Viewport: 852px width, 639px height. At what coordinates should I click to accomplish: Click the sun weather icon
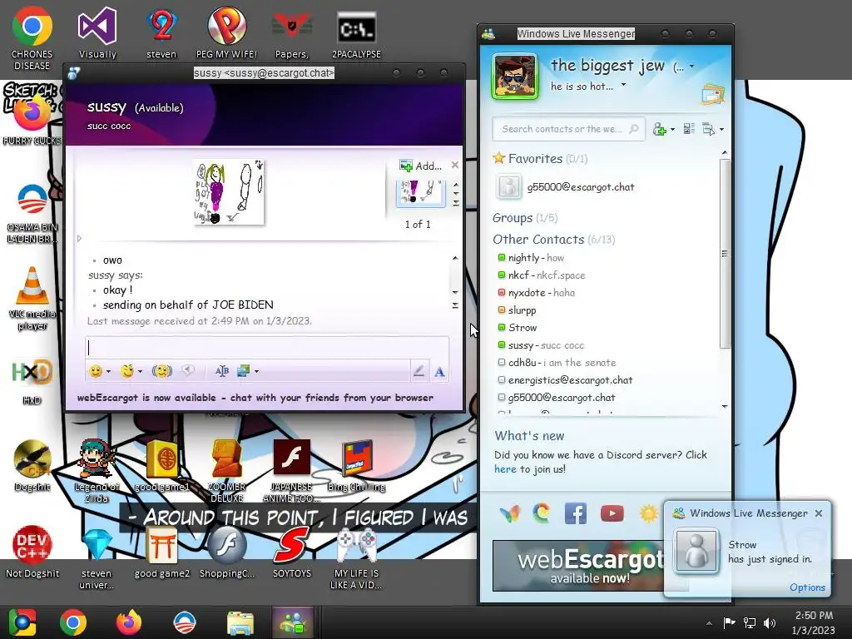648,513
